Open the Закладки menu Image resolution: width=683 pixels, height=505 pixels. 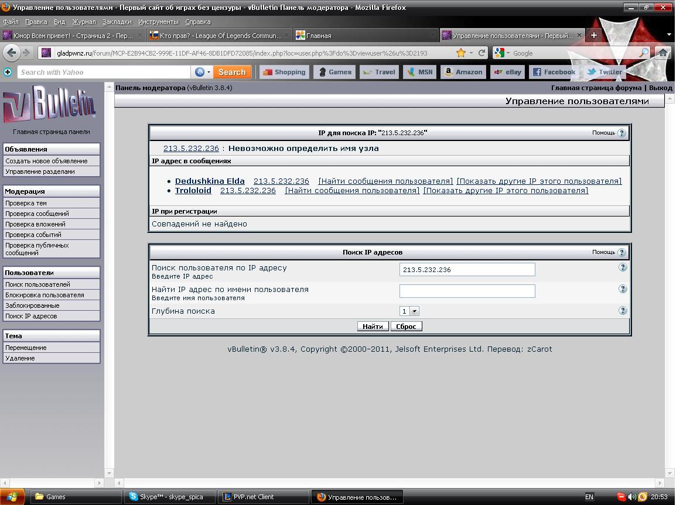point(117,22)
